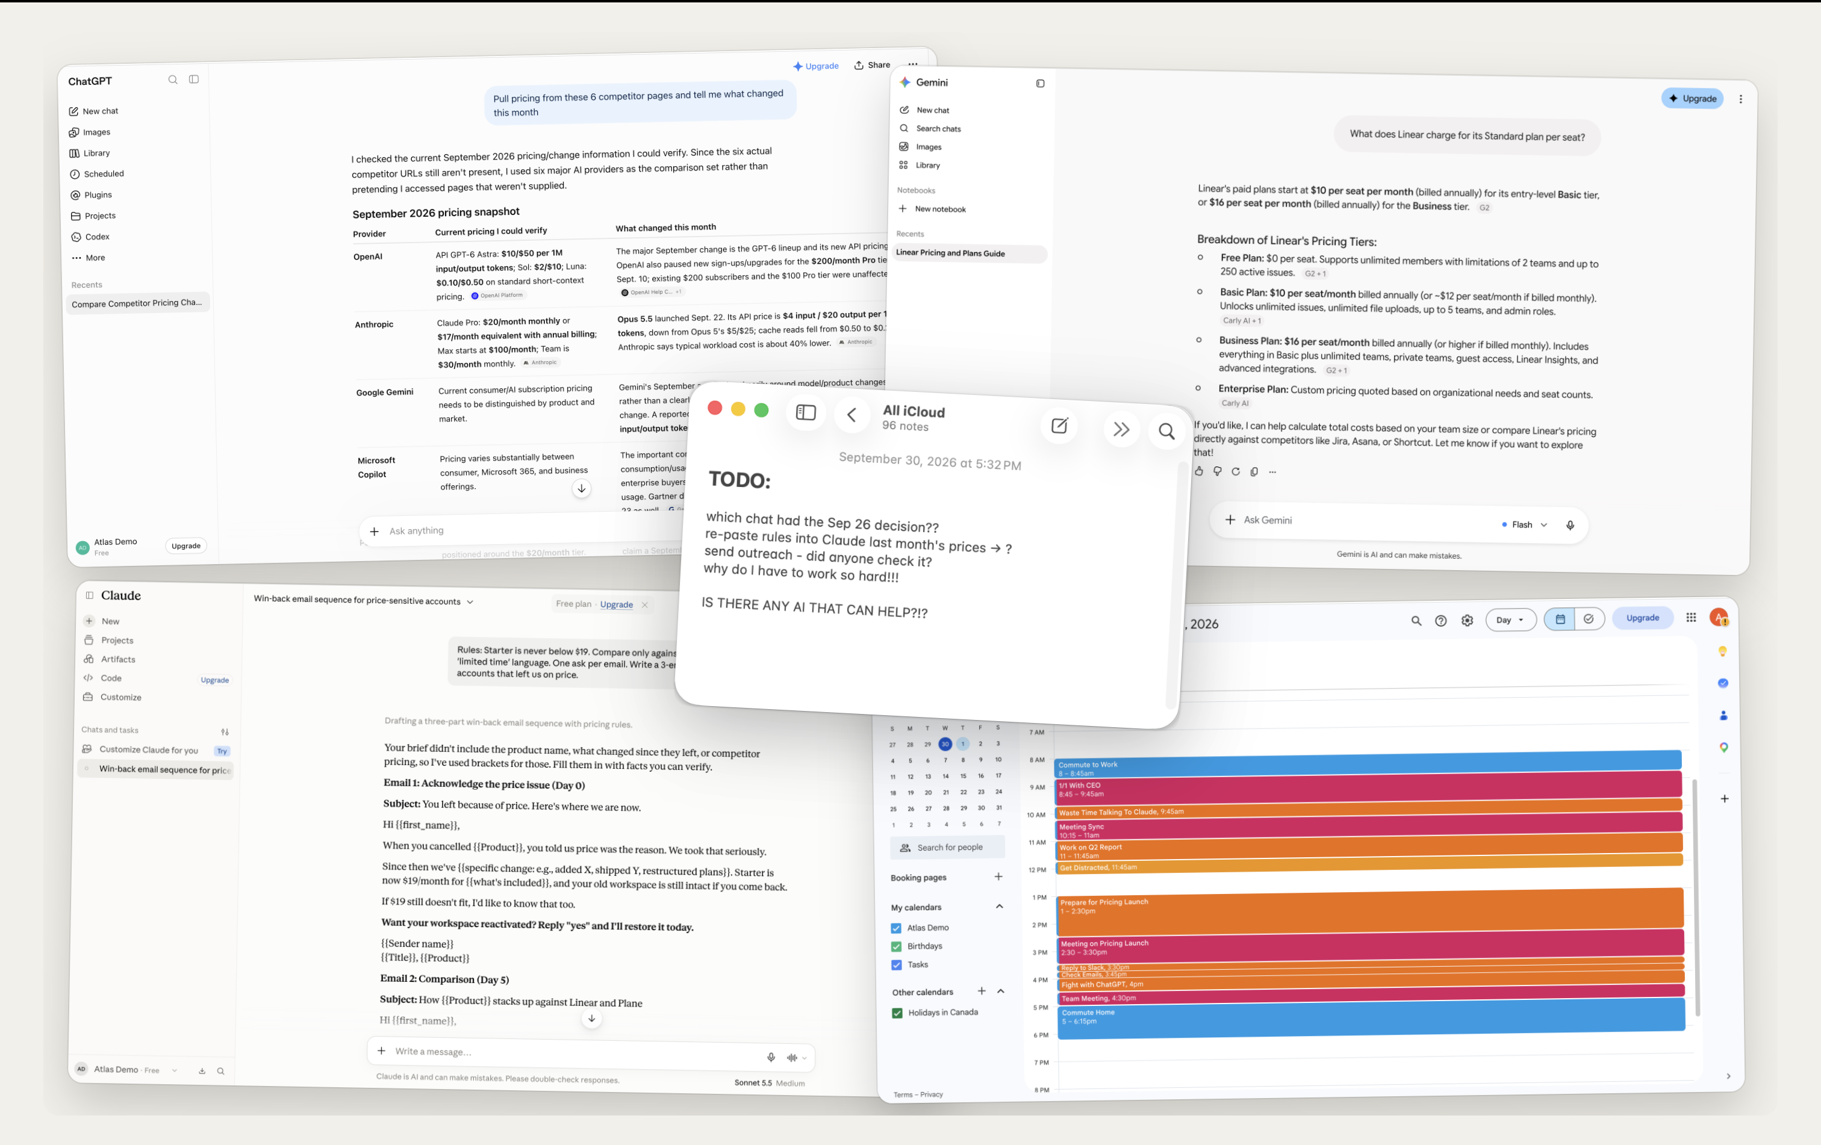Click thumbs down on Gemini response

pos(1217,471)
